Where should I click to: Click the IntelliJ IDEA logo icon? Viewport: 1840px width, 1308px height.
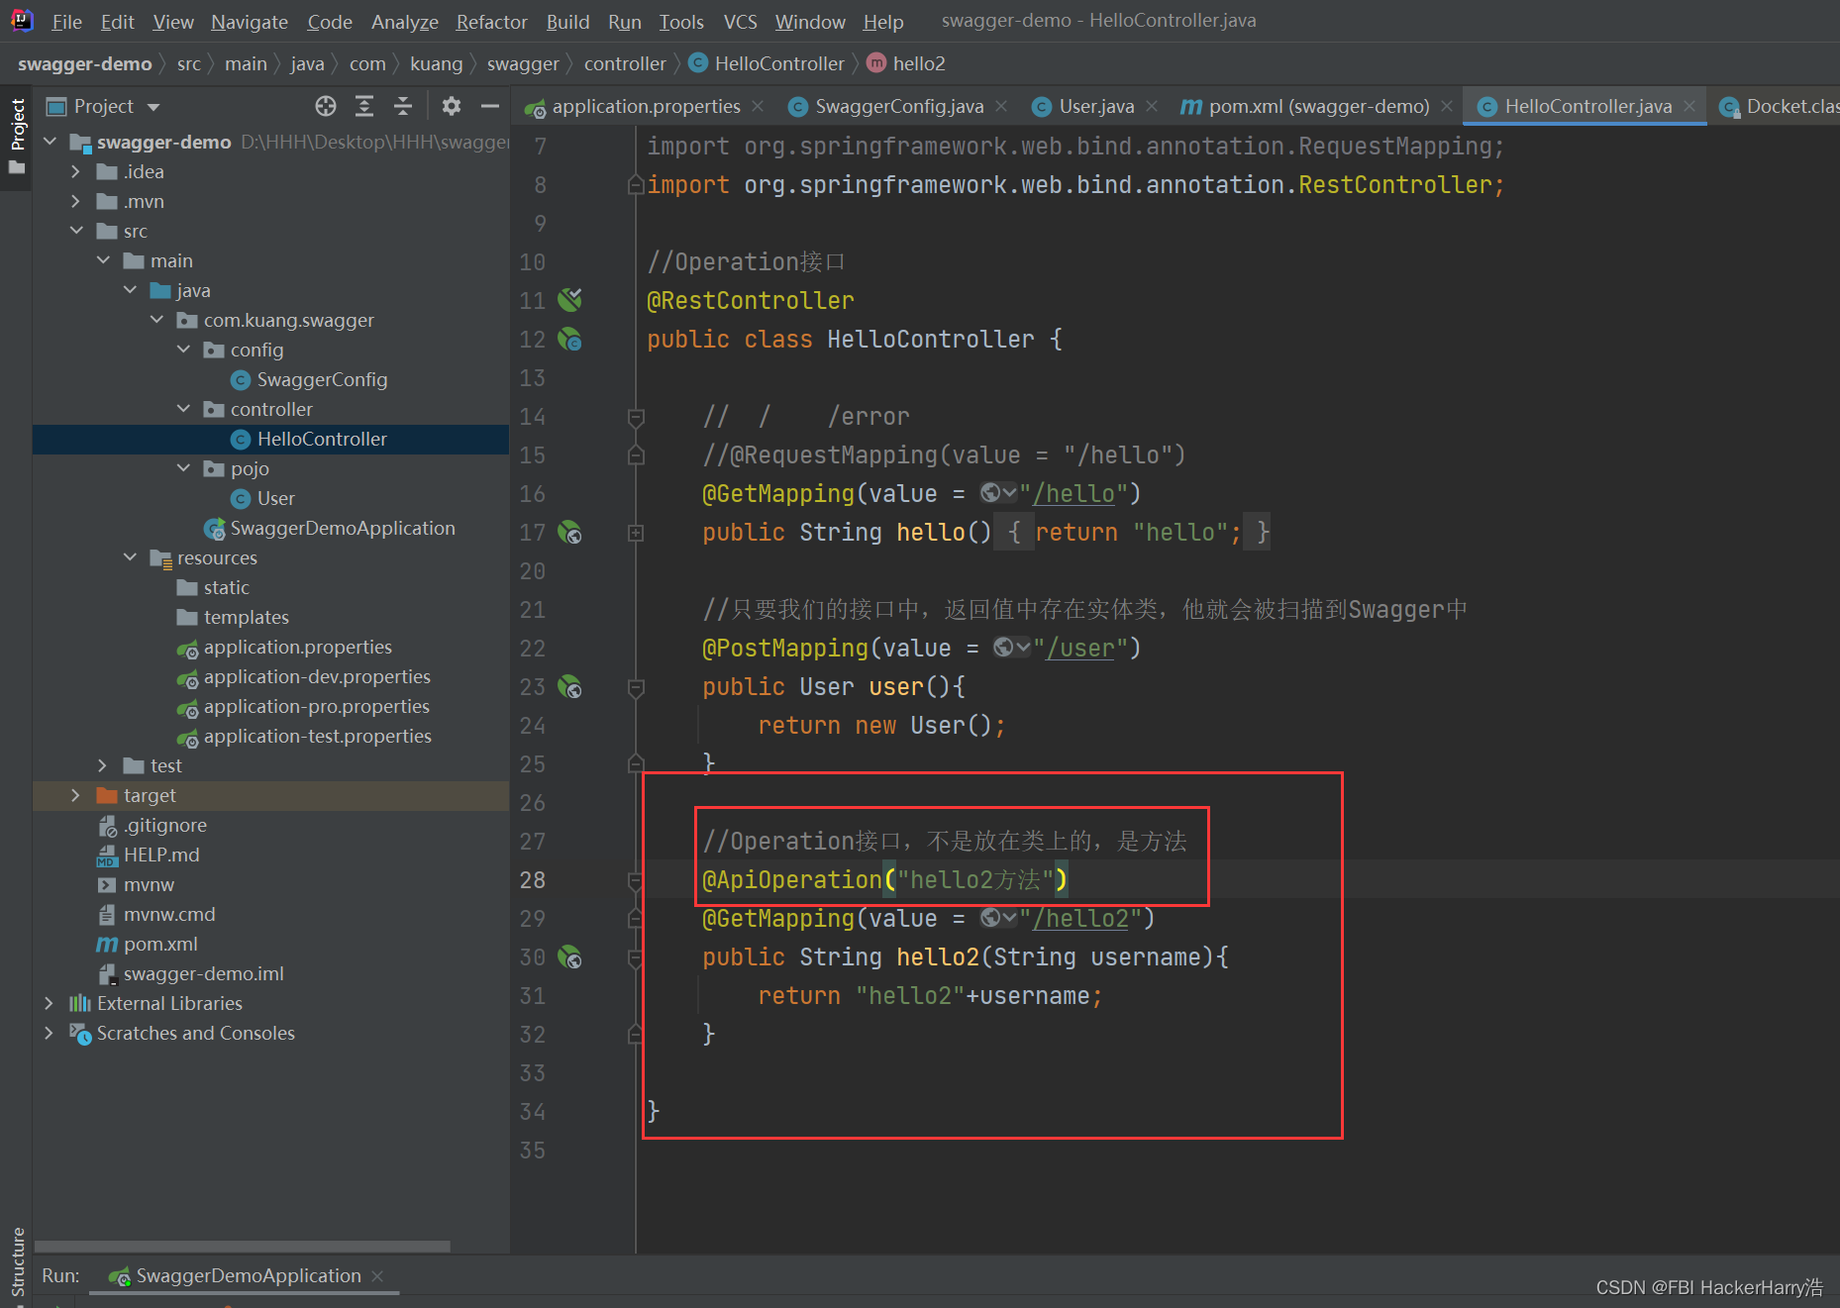point(22,21)
